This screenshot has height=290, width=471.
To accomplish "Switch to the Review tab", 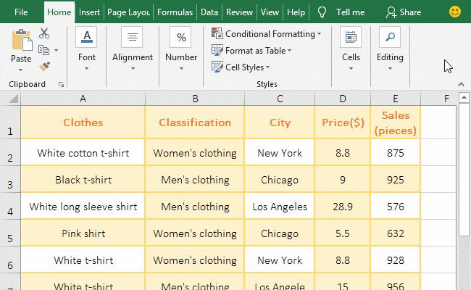I will 239,12.
